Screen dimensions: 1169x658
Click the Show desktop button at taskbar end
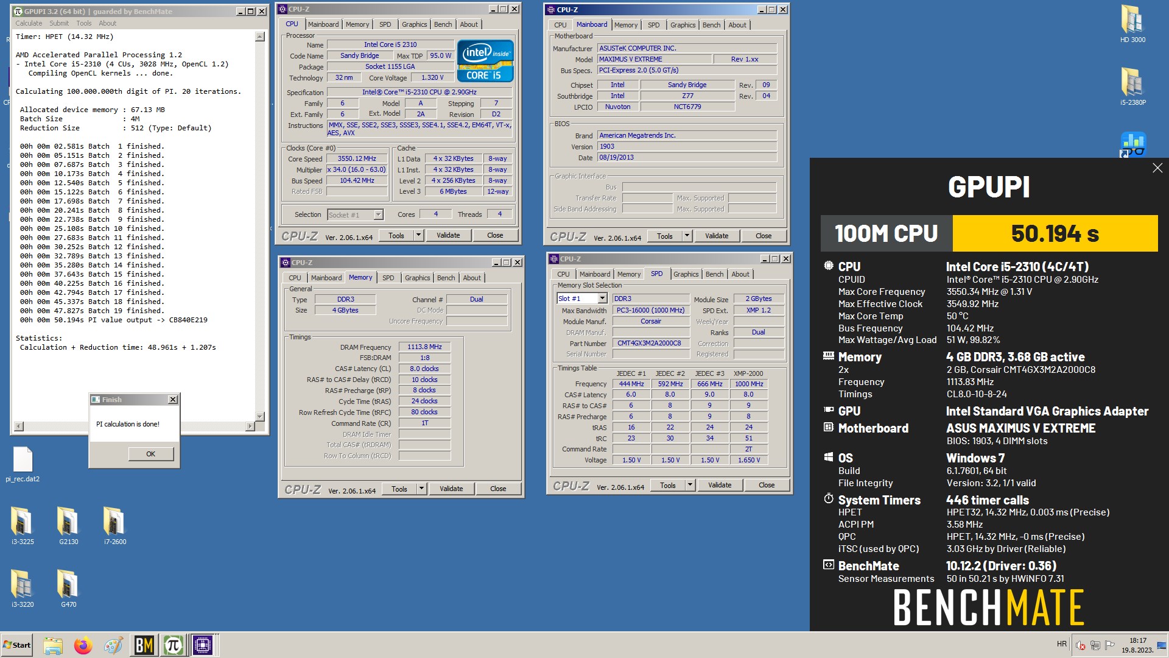click(1162, 645)
